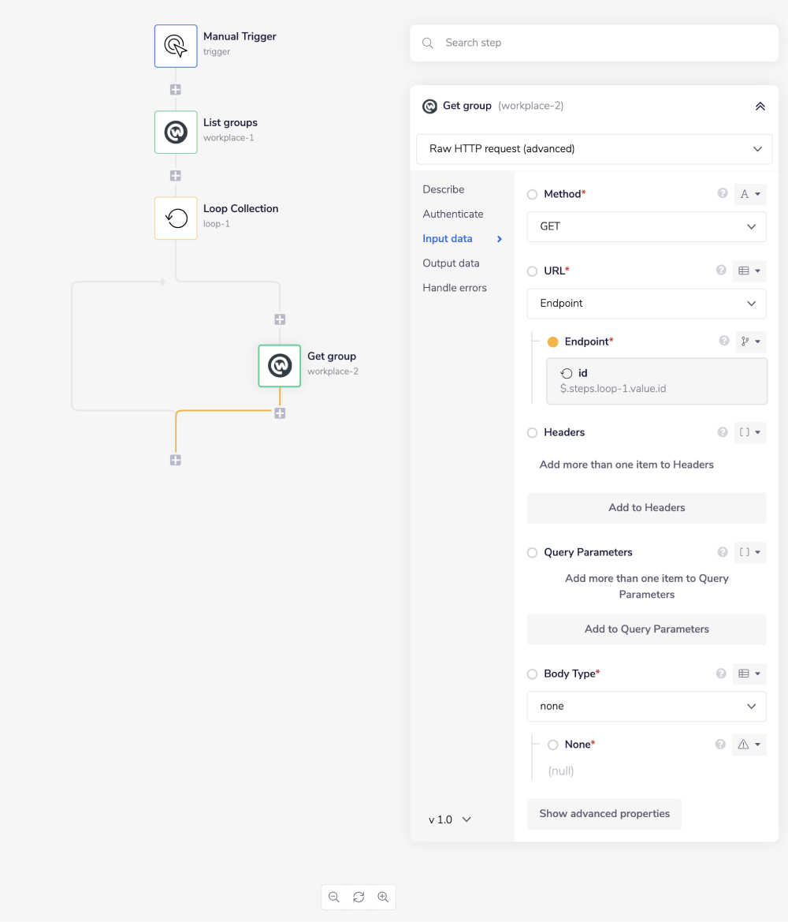788x922 pixels.
Task: Expand the Raw HTTP request operation dropdown
Action: pyautogui.click(x=594, y=148)
